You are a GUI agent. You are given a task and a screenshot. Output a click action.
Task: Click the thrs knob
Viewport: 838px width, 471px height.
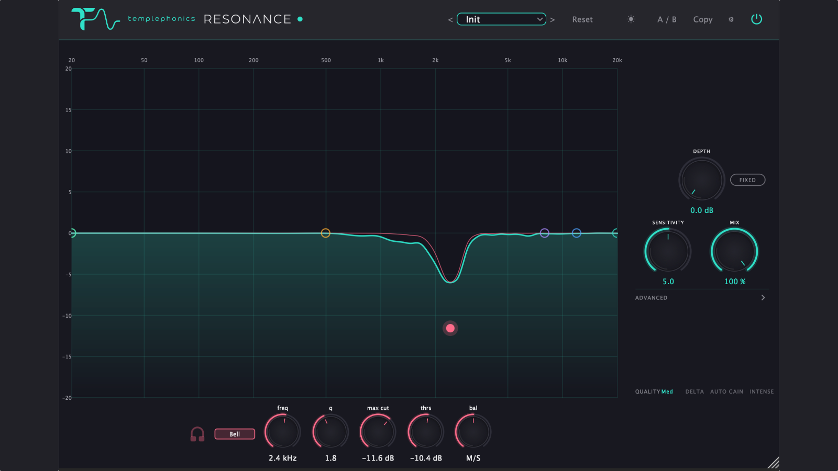[x=426, y=432]
